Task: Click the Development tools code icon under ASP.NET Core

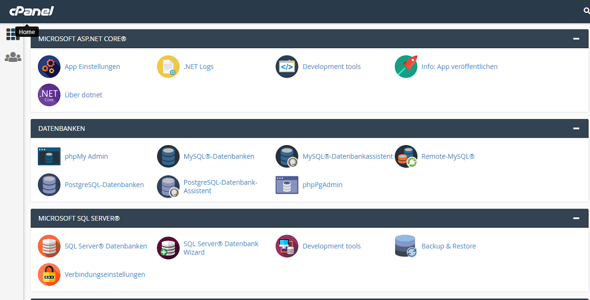Action: point(287,66)
